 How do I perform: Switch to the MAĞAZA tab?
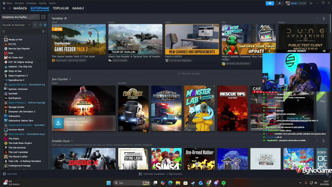[x=20, y=8]
